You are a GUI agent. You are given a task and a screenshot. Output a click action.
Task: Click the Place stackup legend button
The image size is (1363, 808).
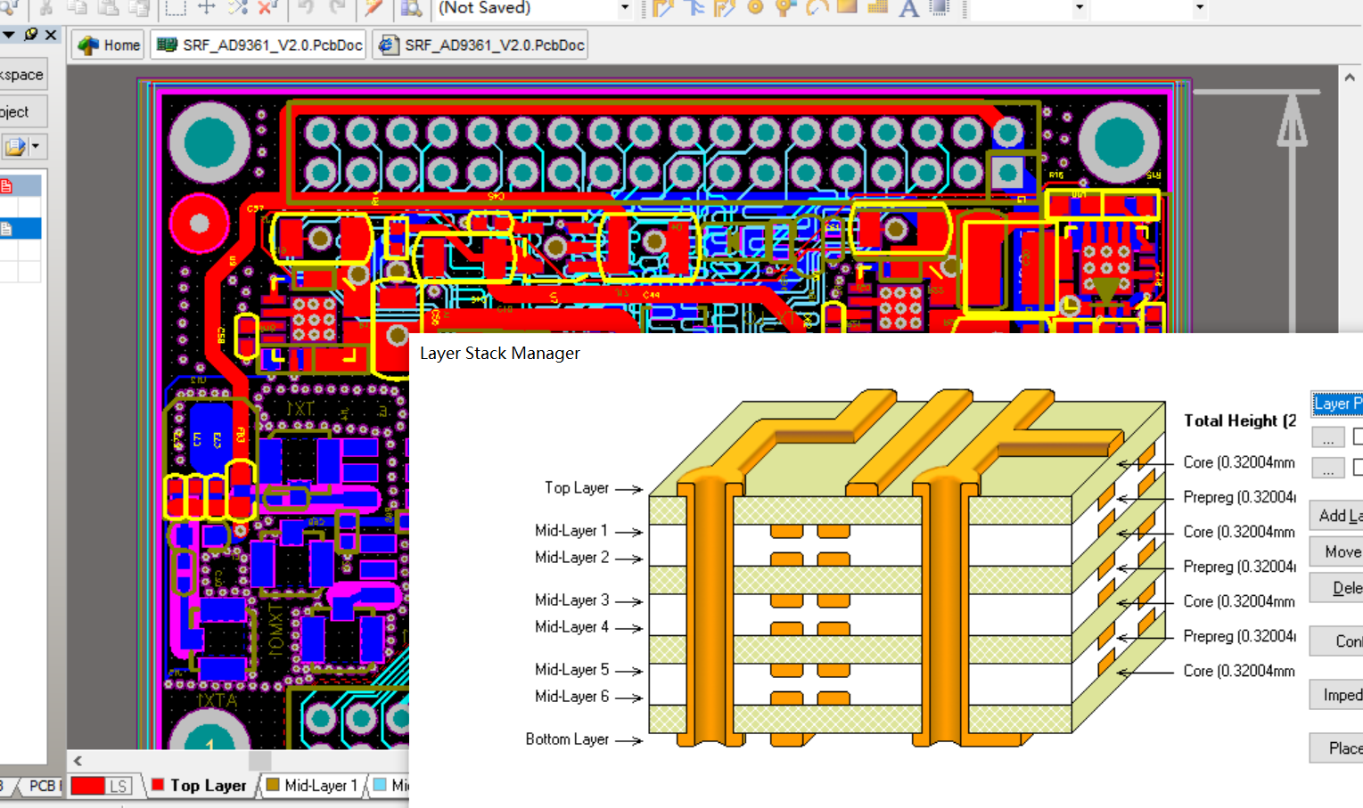(x=1336, y=747)
